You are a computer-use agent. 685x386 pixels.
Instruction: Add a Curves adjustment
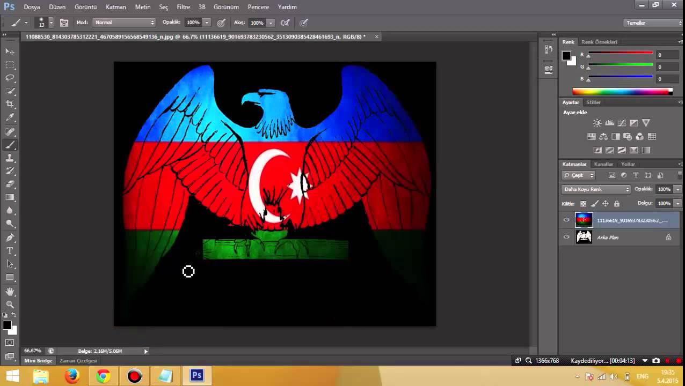pos(622,123)
